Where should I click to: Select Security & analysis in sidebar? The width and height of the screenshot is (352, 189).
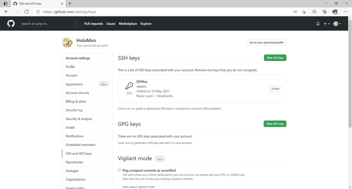coord(87,119)
